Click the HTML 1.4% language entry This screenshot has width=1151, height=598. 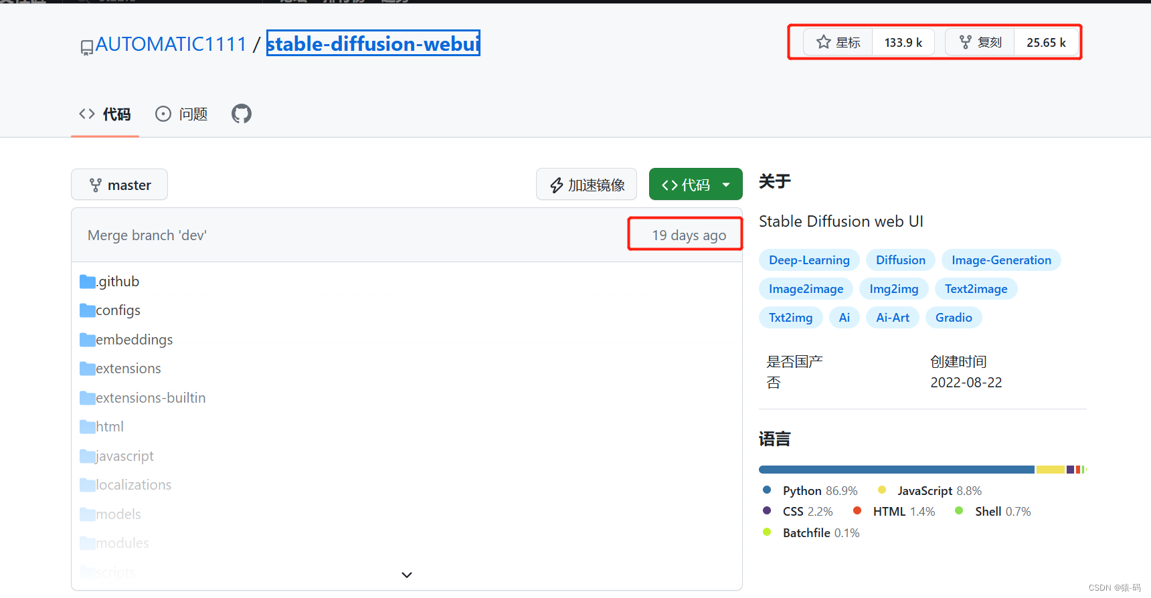pyautogui.click(x=895, y=512)
